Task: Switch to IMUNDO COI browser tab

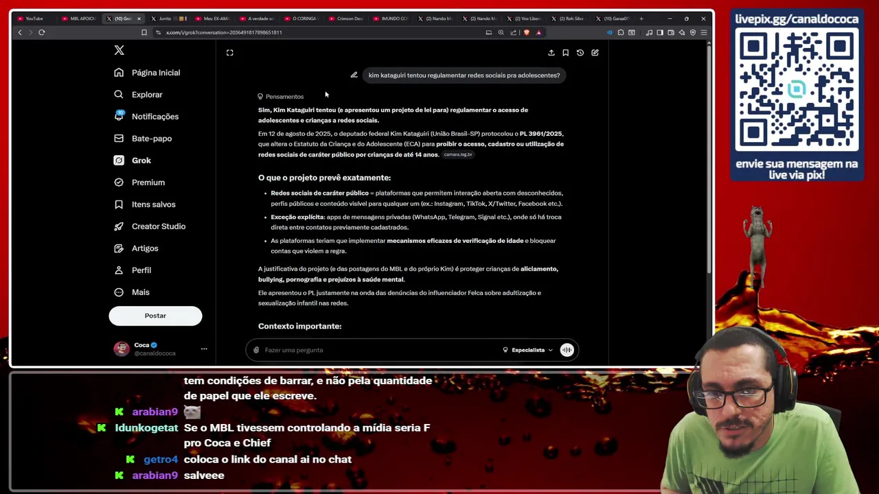Action: point(391,19)
